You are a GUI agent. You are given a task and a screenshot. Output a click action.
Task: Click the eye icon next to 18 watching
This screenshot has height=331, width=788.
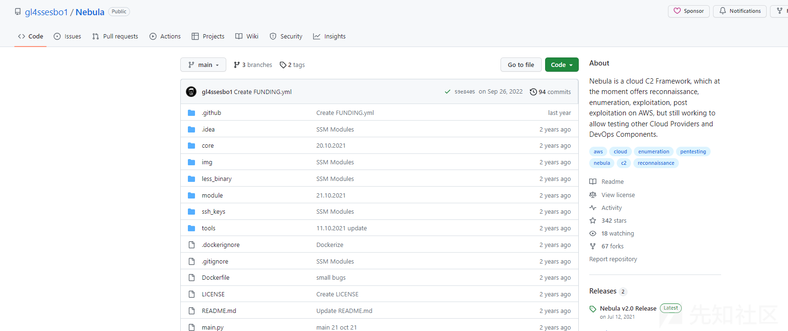593,233
